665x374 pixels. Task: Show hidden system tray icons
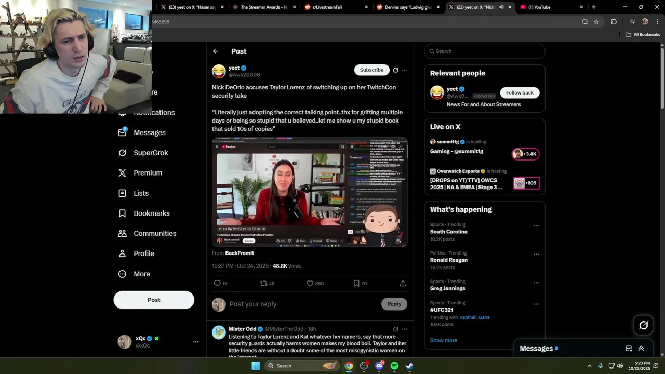pyautogui.click(x=589, y=366)
